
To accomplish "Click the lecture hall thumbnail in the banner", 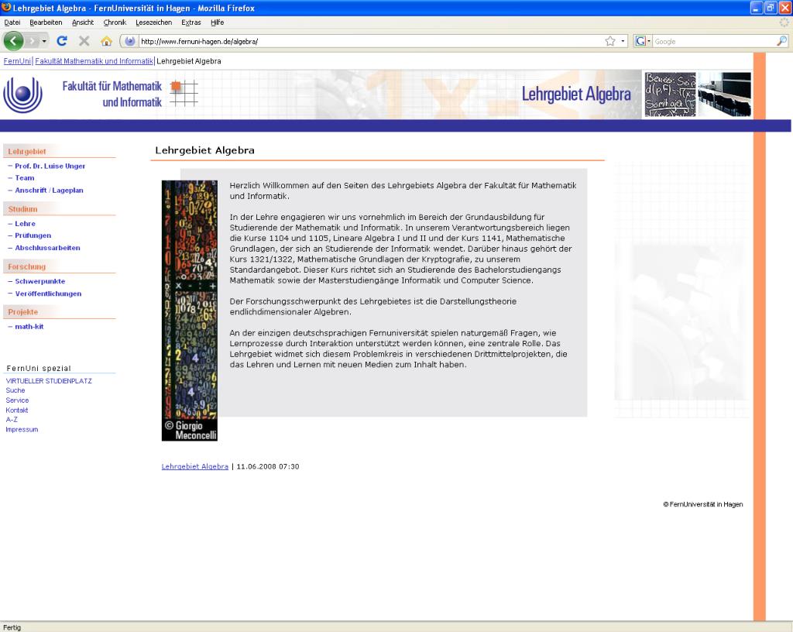I will click(x=724, y=94).
